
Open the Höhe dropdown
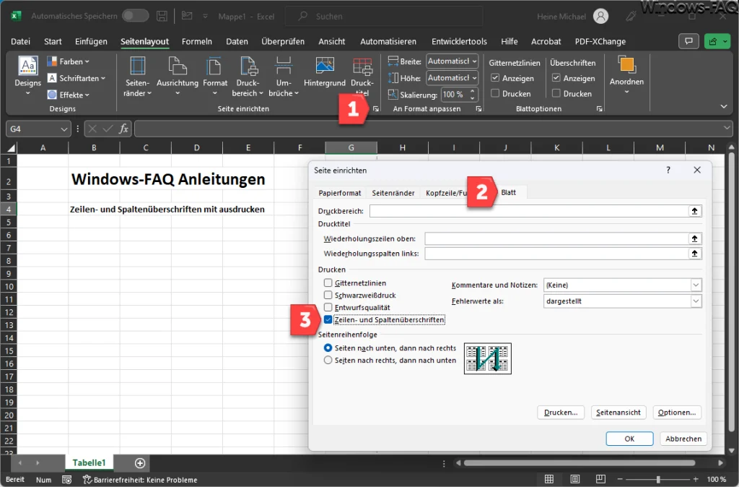[x=474, y=78]
